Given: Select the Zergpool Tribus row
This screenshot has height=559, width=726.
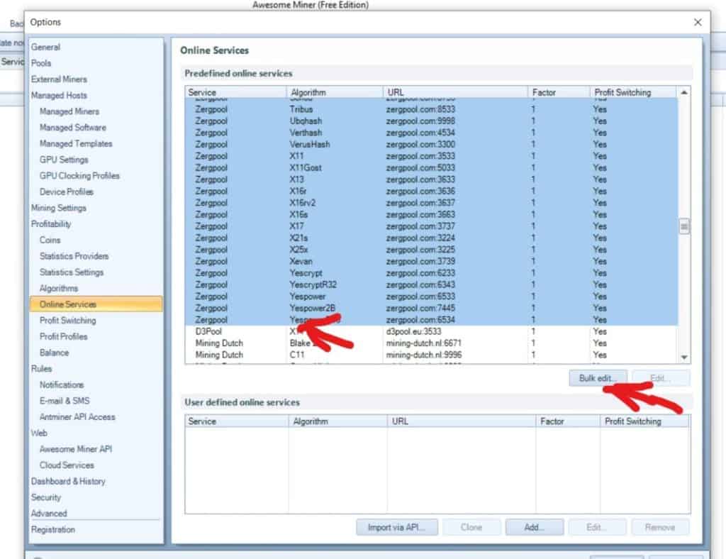Looking at the screenshot, I should [x=431, y=109].
